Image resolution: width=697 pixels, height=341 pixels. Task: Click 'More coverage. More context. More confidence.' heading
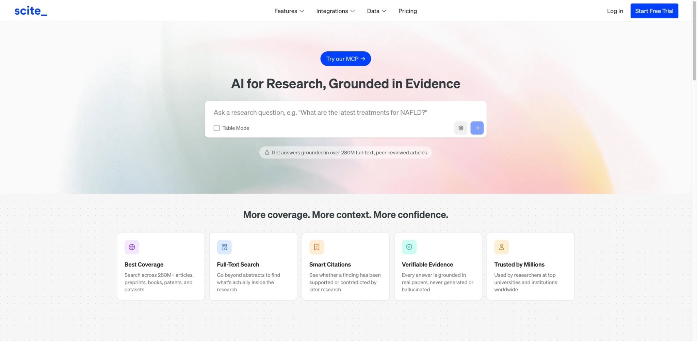[345, 215]
